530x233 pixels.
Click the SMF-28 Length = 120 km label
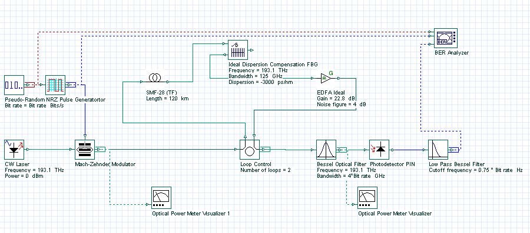[x=165, y=99]
